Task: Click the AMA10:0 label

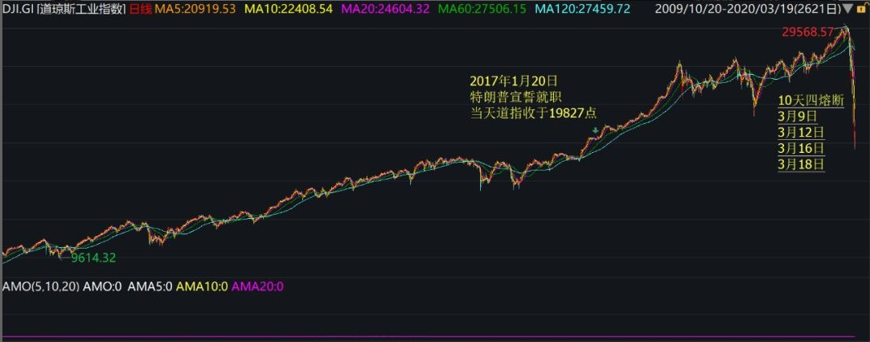Action: [x=202, y=286]
